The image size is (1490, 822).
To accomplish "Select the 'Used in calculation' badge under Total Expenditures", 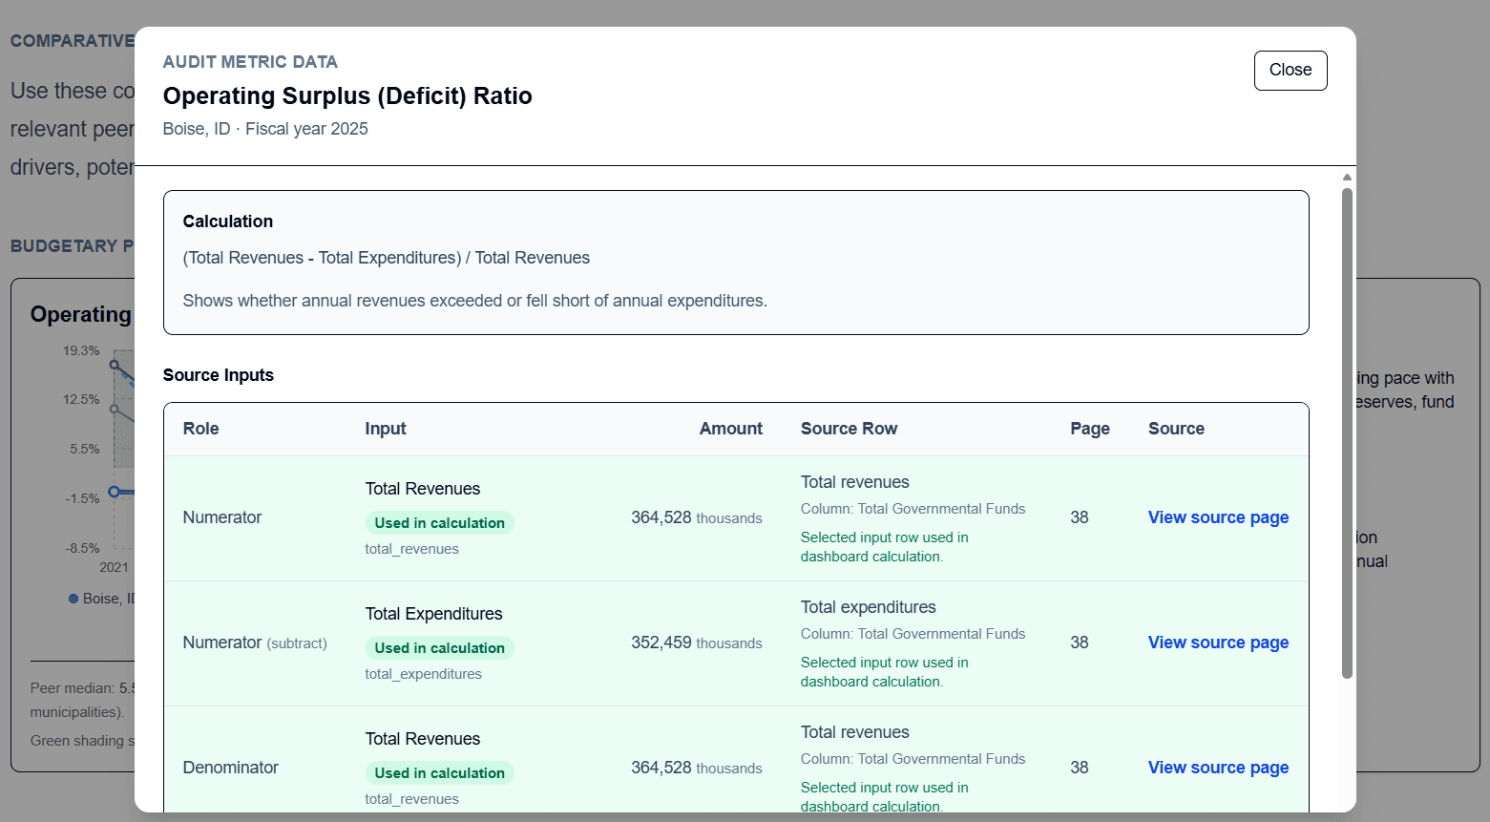I will (439, 648).
